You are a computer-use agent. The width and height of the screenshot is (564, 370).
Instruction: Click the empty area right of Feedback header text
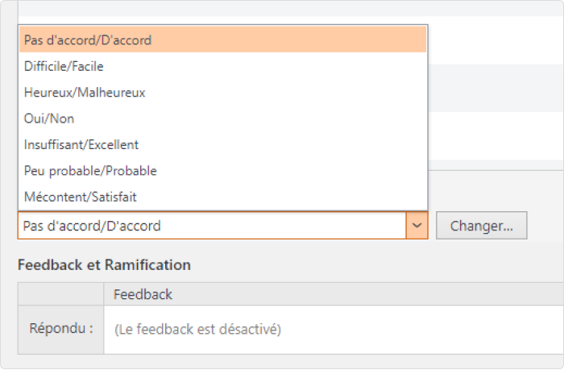click(363, 294)
